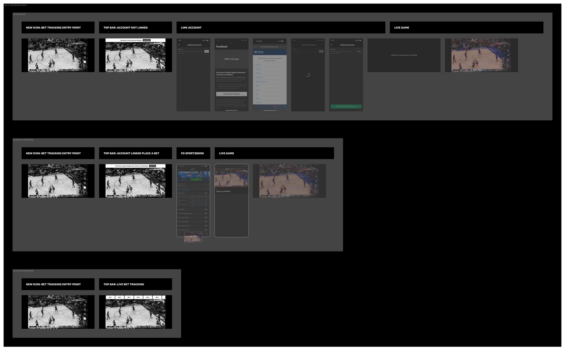Select the BET 5 chip in the live bet tracking bar

[147, 297]
